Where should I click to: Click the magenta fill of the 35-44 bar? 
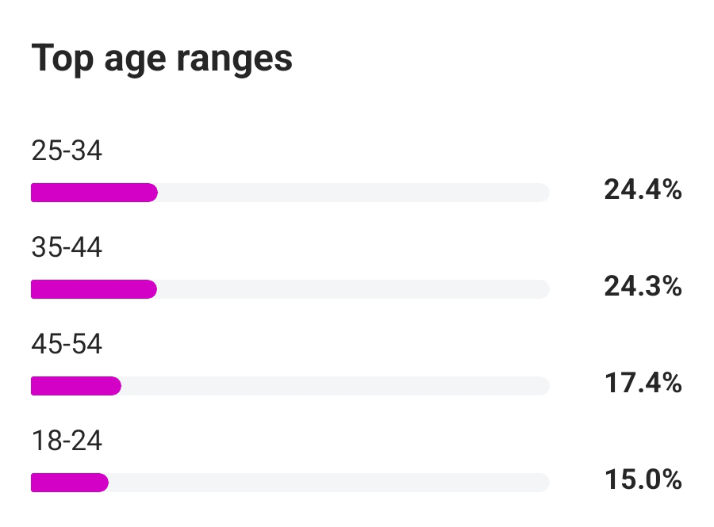(94, 289)
